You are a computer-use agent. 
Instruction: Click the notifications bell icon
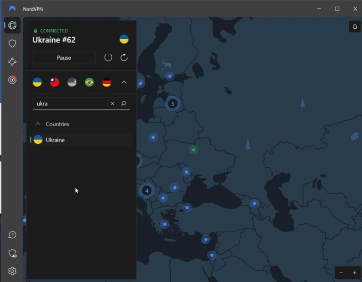(354, 26)
